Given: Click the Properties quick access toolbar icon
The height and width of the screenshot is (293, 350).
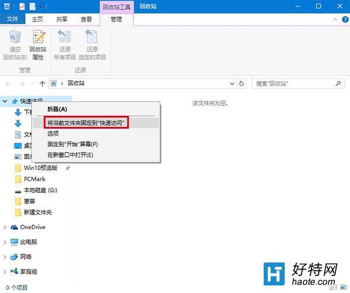Looking at the screenshot, I should (x=22, y=6).
